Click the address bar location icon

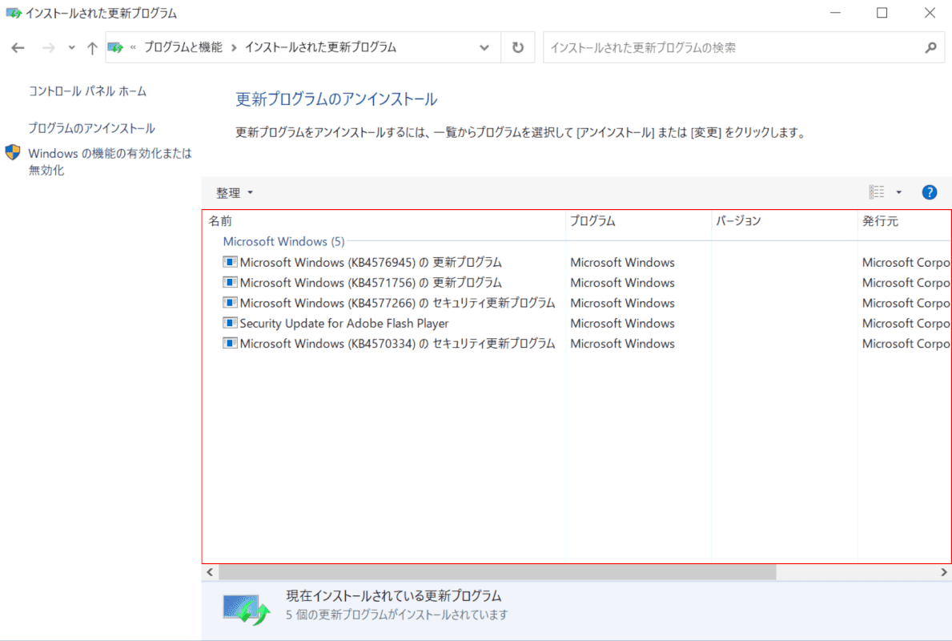[115, 47]
